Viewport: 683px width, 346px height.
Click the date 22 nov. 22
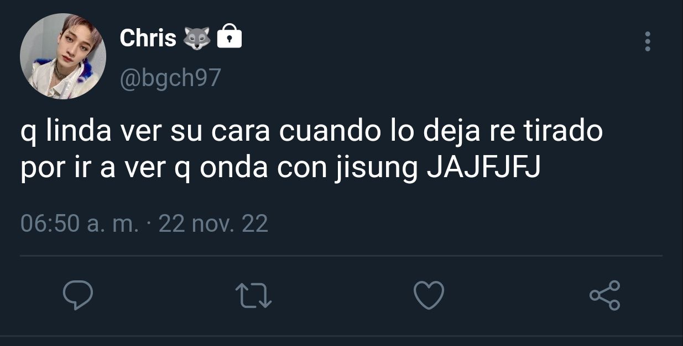213,223
